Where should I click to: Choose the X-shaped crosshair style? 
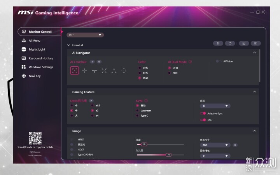(x=104, y=71)
